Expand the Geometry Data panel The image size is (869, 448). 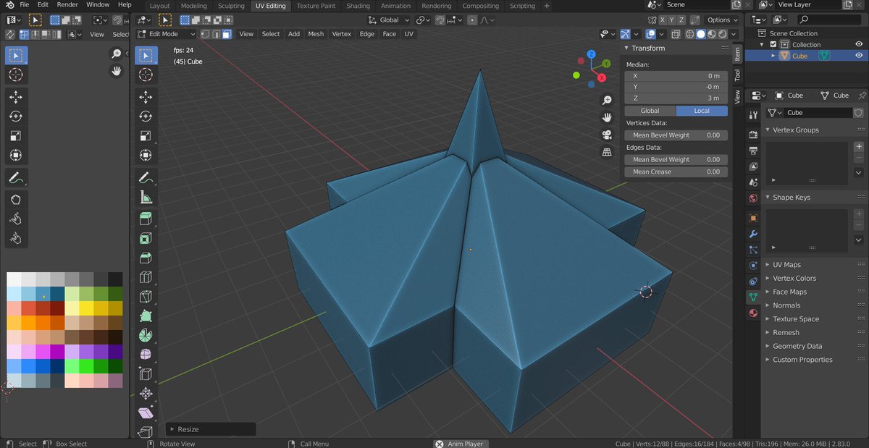797,346
